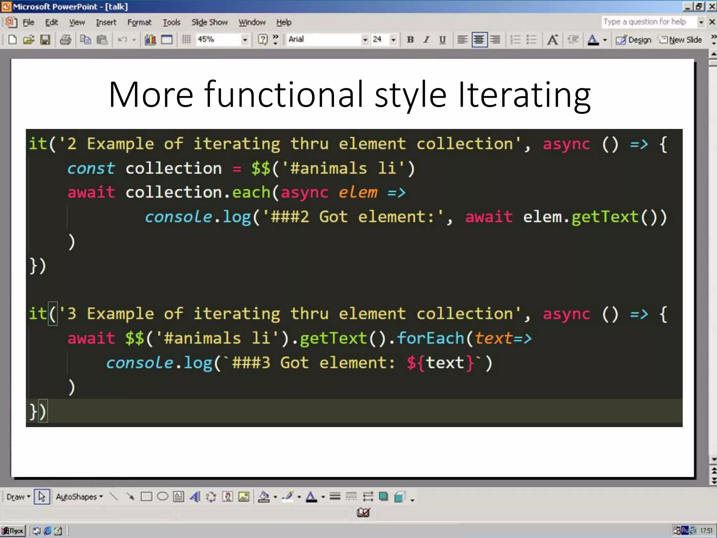Toggle numbered list
This screenshot has width=717, height=538.
(515, 40)
